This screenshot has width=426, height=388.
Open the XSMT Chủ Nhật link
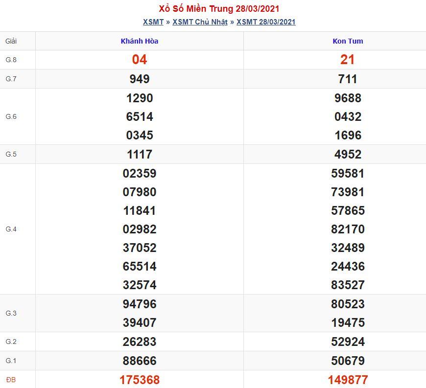(200, 22)
